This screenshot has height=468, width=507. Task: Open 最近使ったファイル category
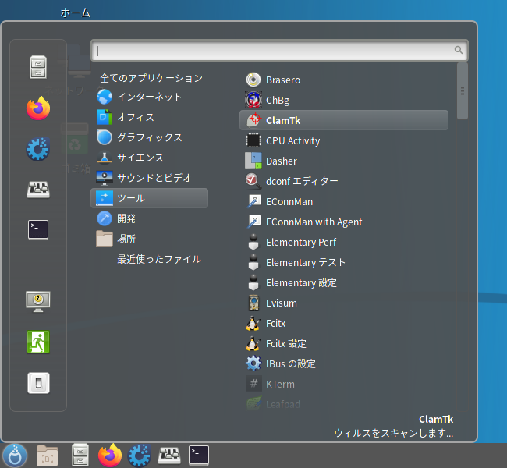(149, 259)
